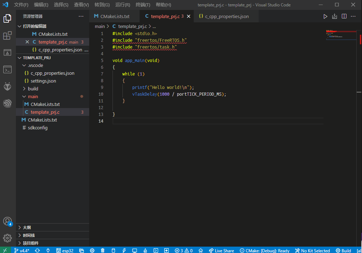362x253 pixels.
Task: Open the ESP-IDF project folder icon in status bar
Action: 81,251
